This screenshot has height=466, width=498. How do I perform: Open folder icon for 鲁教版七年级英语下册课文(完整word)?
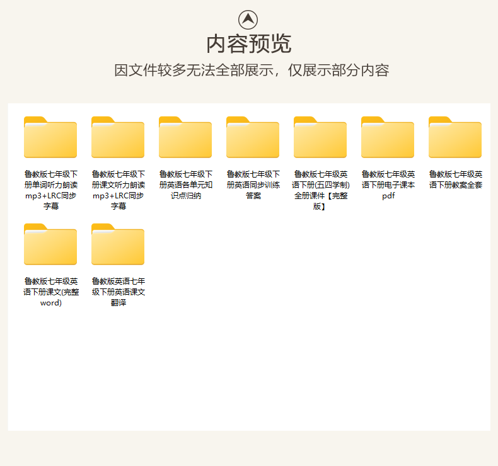click(x=50, y=244)
